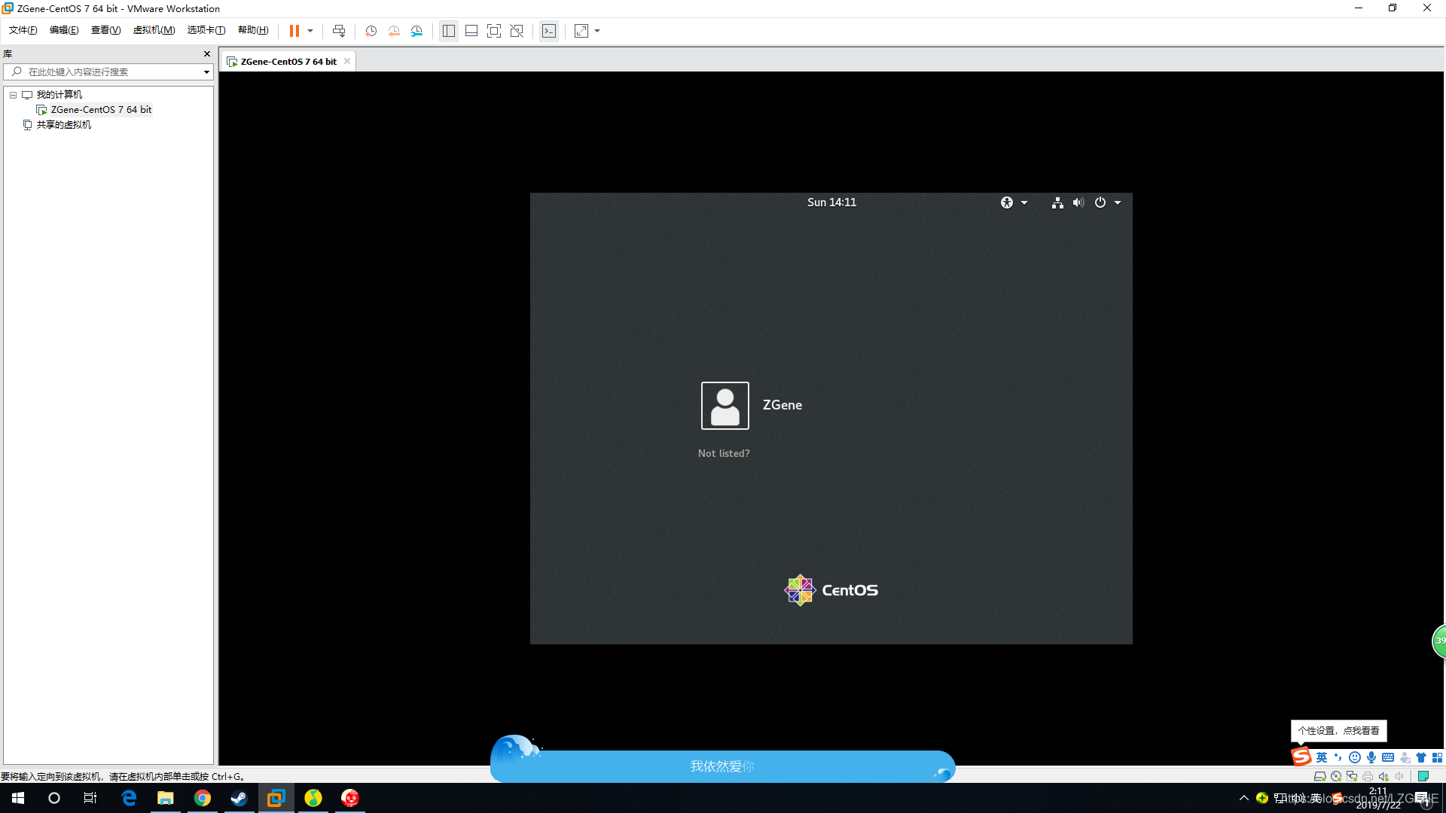Viewport: 1446px width, 813px height.
Task: Expand the CentOS system menu arrow
Action: click(1118, 202)
